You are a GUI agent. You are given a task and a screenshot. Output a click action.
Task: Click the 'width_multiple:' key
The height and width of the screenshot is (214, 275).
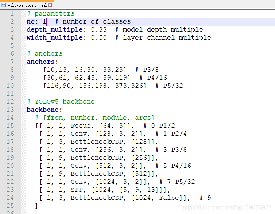[56, 38]
